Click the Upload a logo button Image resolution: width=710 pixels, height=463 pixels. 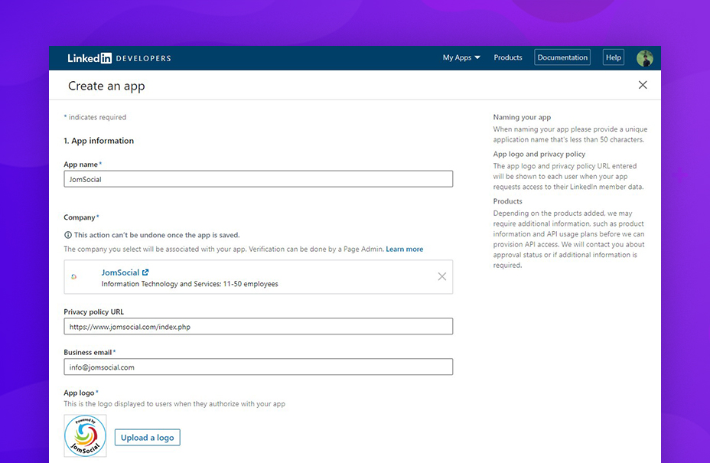147,438
